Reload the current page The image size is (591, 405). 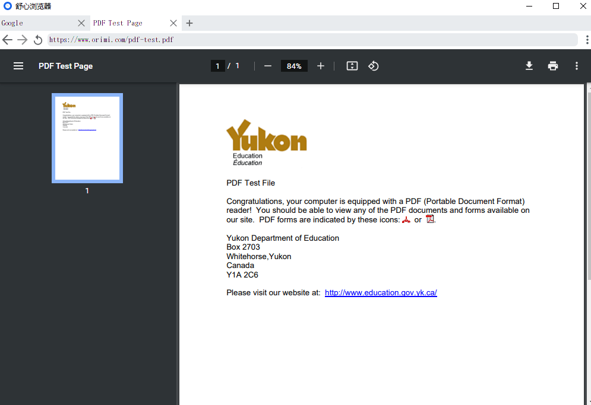[38, 40]
